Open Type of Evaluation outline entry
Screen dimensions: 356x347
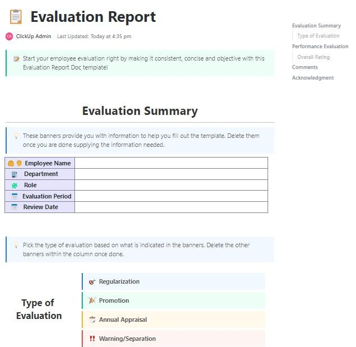click(x=318, y=36)
